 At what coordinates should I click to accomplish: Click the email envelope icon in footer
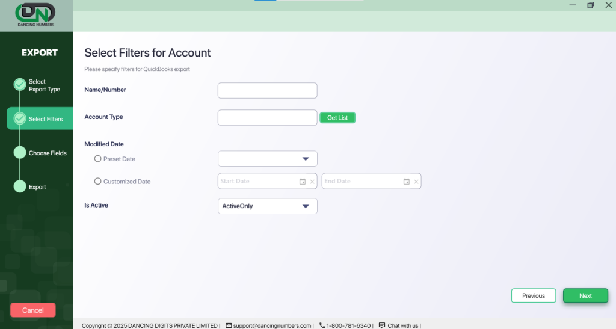[229, 325]
